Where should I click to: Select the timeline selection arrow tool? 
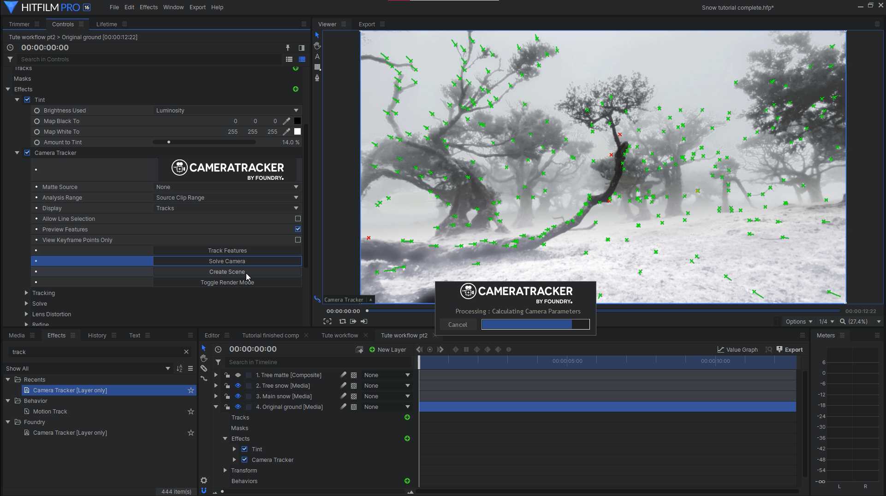point(203,348)
